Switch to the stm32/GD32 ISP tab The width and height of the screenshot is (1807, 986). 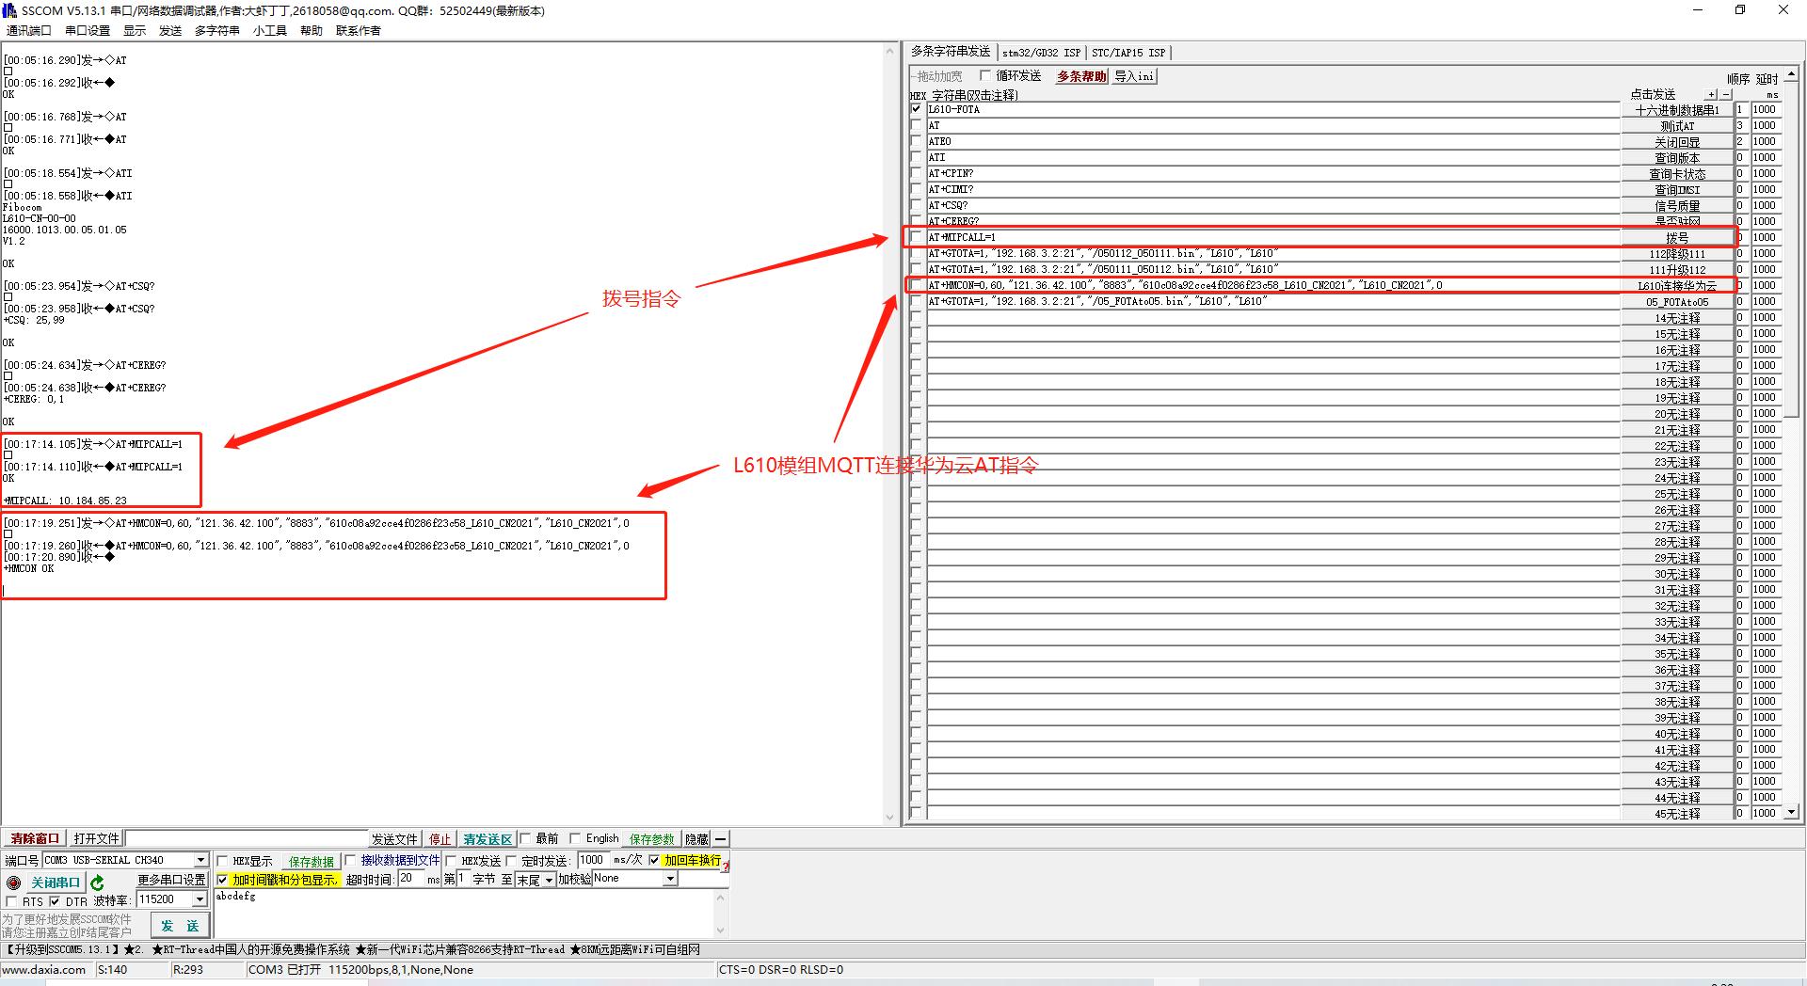click(1041, 53)
